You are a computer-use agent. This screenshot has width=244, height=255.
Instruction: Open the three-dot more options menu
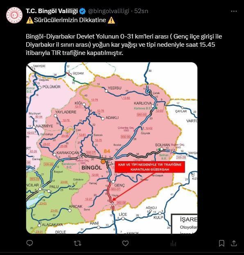coord(234,11)
